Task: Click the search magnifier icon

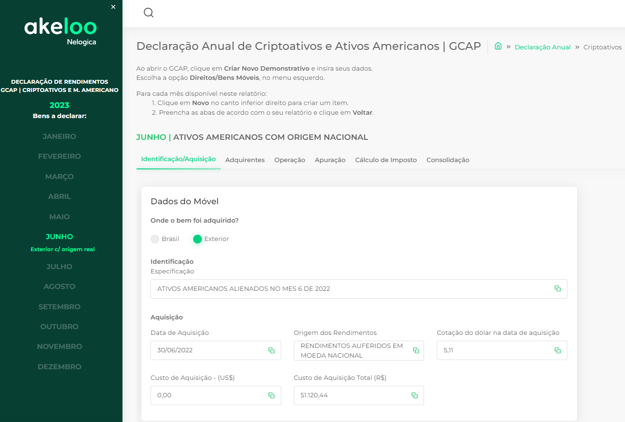Action: 149,13
